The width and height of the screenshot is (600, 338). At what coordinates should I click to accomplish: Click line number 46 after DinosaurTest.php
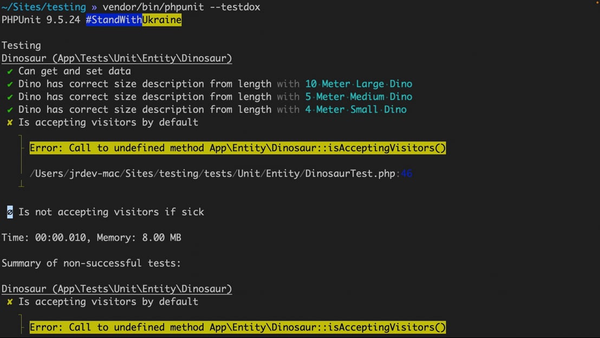pyautogui.click(x=406, y=173)
